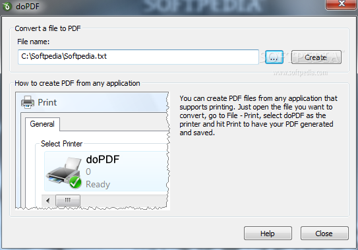Click the 'Ready' status text

[x=98, y=184]
